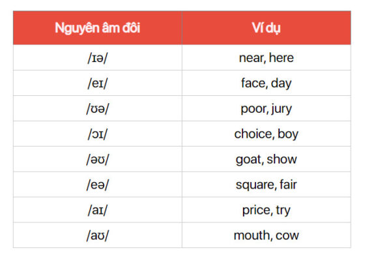The width and height of the screenshot is (391, 261).
Task: Click the /ʊə/ diphthong symbol
Action: 97,108
